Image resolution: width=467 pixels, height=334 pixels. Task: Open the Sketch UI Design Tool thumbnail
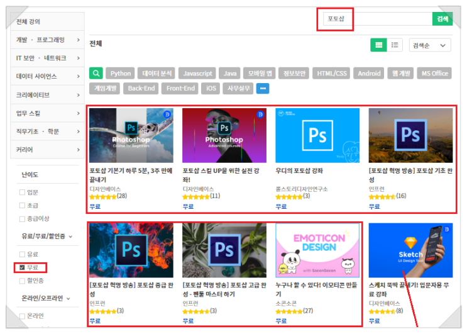(x=410, y=250)
